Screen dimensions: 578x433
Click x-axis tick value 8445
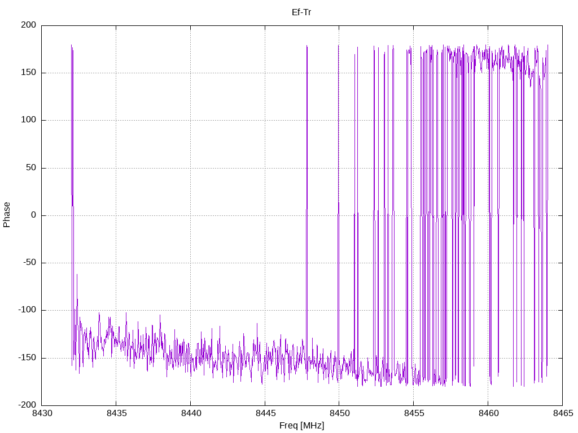point(265,413)
